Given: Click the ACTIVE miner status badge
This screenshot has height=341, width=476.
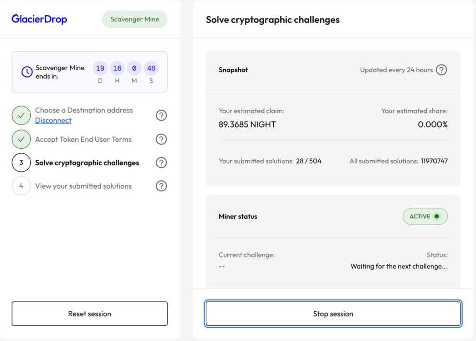Looking at the screenshot, I should pyautogui.click(x=424, y=216).
